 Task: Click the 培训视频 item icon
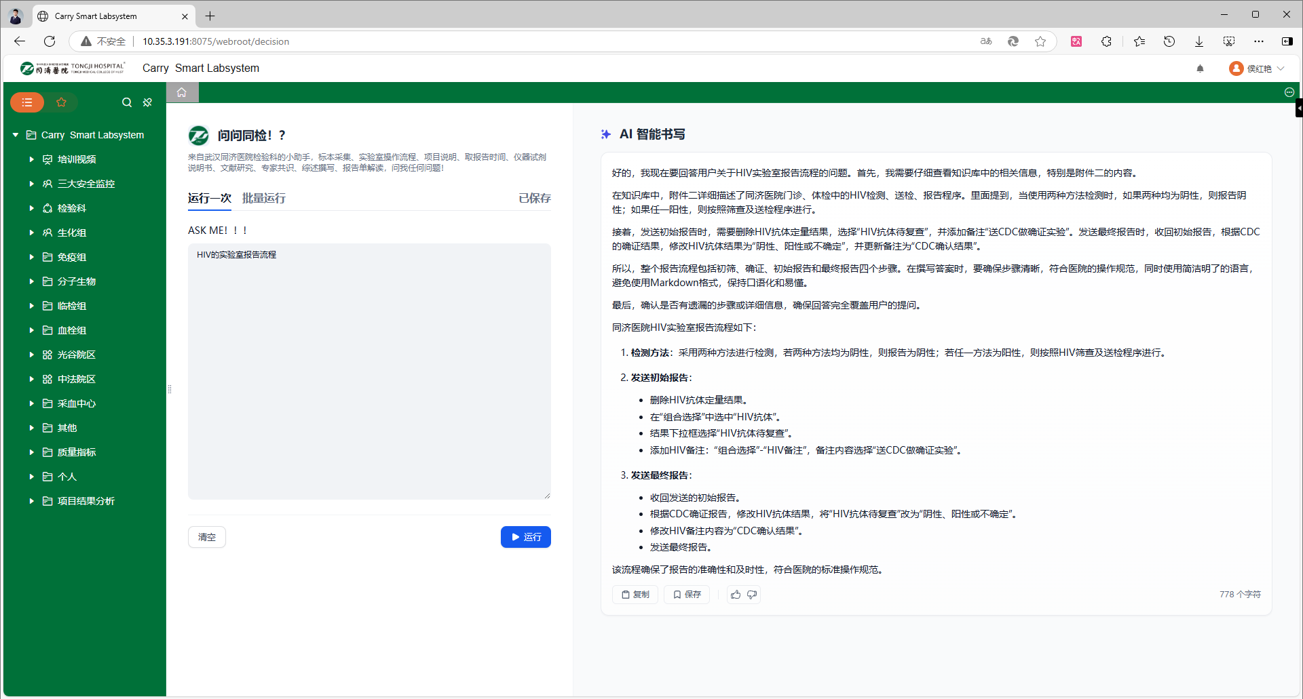point(48,159)
